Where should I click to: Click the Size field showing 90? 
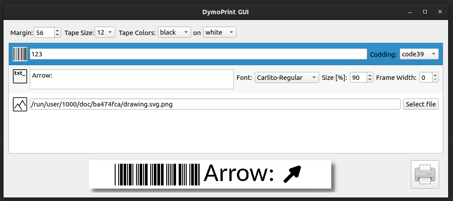click(358, 78)
